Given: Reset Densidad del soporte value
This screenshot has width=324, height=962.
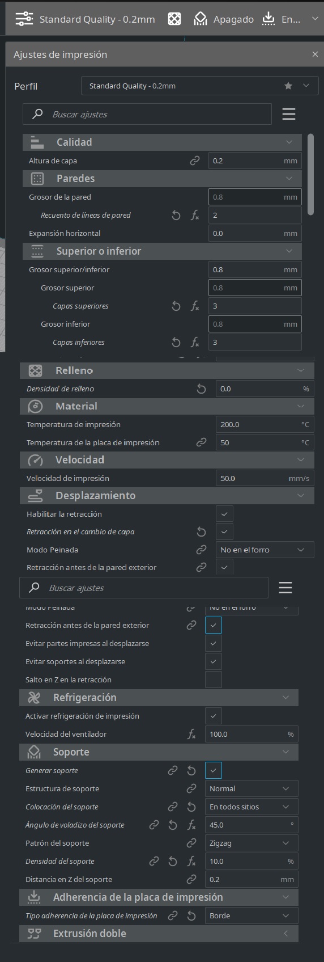Looking at the screenshot, I should click(173, 861).
